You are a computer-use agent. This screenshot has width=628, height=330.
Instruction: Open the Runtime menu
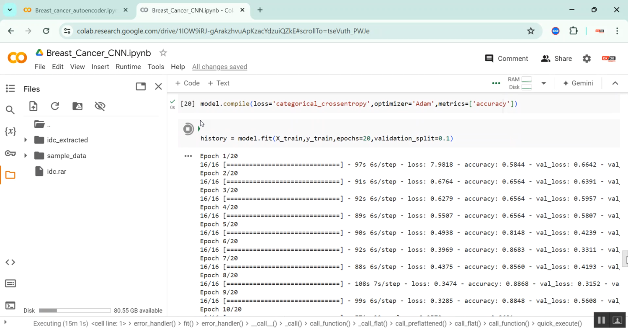[128, 67]
